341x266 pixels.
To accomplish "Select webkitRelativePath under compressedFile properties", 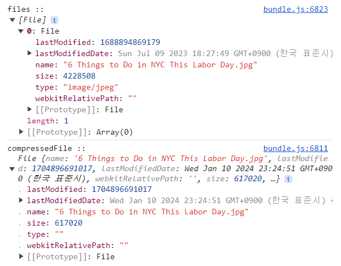I will (77, 246).
